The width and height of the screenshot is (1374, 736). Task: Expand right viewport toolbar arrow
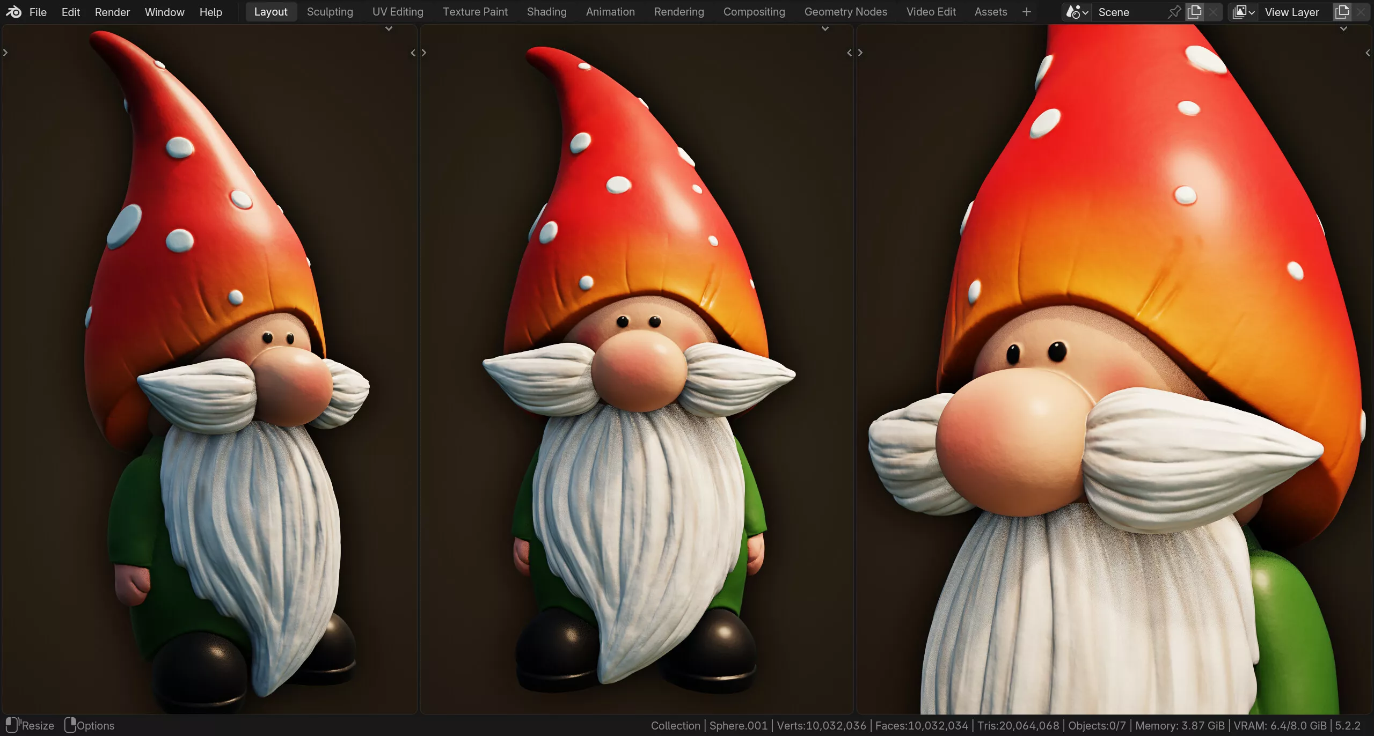point(860,53)
